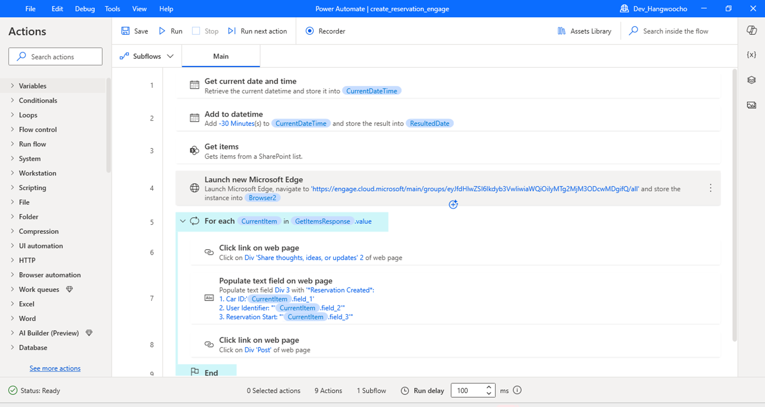Viewport: 765px width, 407px height.
Task: Open the File menu
Action: tap(30, 9)
